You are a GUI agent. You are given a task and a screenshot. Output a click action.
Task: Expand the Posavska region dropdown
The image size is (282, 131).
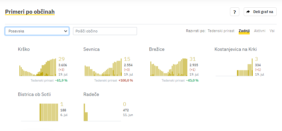(37, 31)
